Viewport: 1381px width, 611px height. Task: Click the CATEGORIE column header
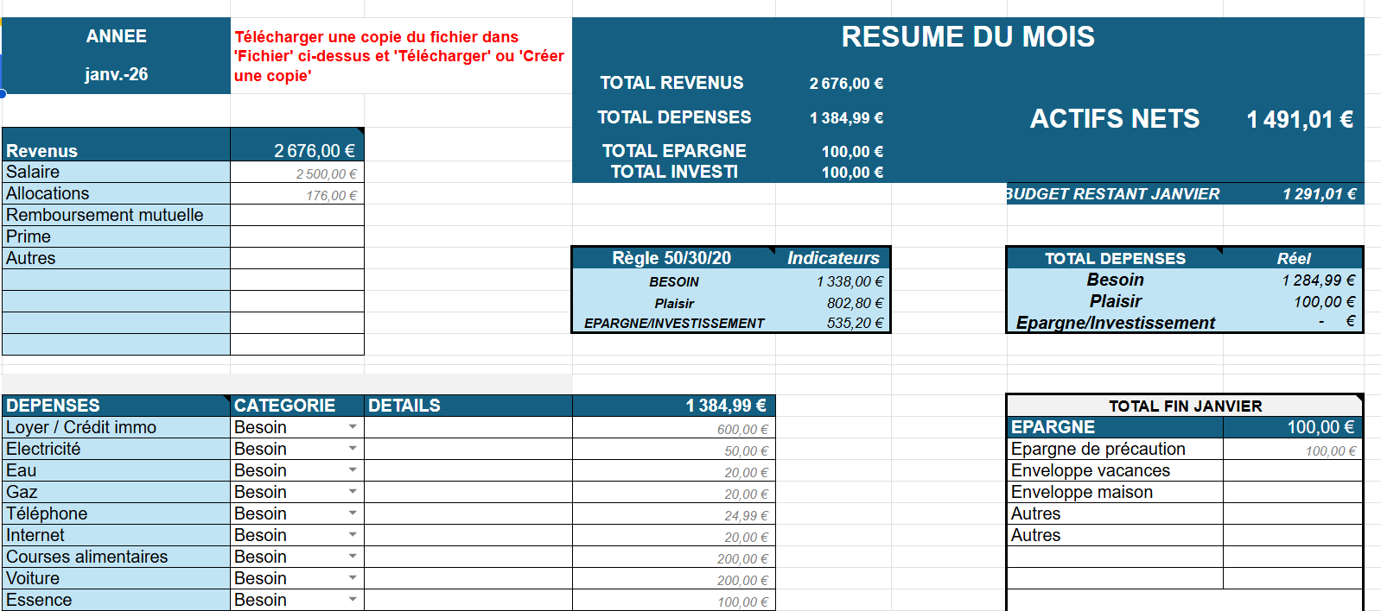point(297,406)
